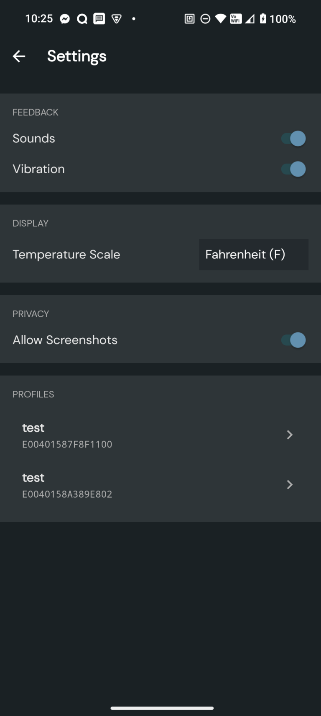Screen dimensions: 321x716
Task: Tap the VoWiFi status icon
Action: (x=236, y=19)
